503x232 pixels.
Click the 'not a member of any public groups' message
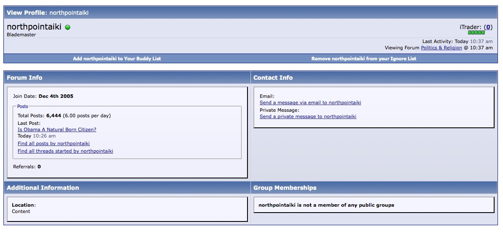click(x=326, y=205)
